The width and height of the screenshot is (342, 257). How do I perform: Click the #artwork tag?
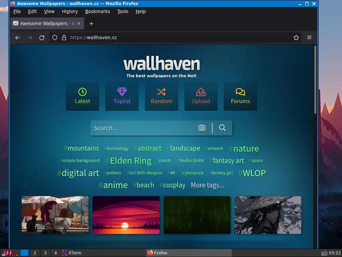point(214,148)
